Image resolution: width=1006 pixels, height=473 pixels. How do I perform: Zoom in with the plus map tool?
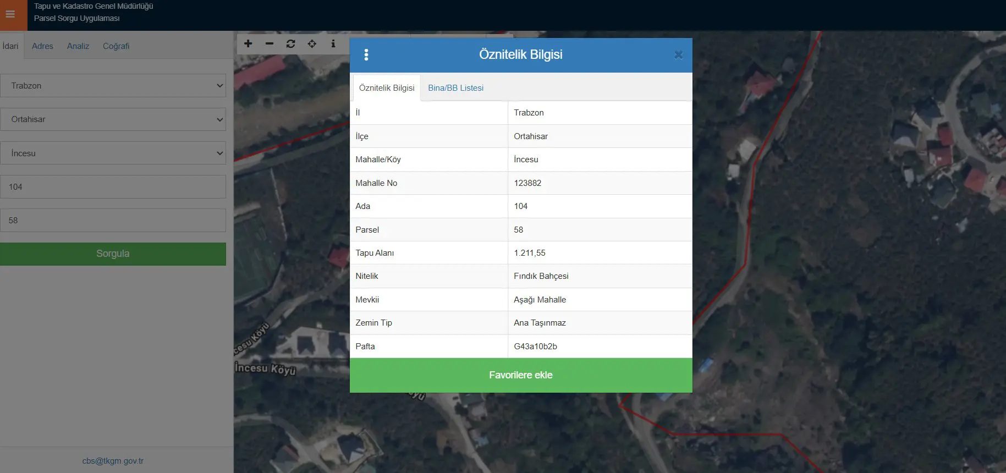tap(248, 43)
